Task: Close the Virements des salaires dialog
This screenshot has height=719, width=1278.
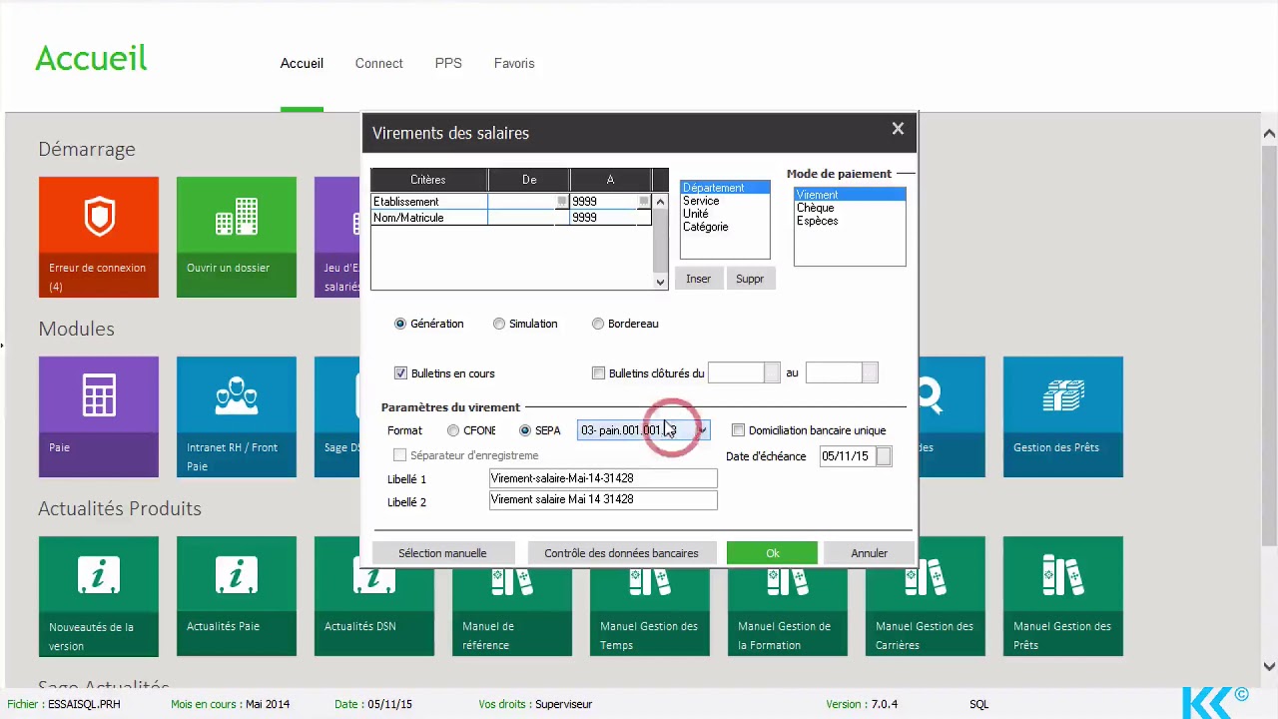Action: click(x=898, y=129)
